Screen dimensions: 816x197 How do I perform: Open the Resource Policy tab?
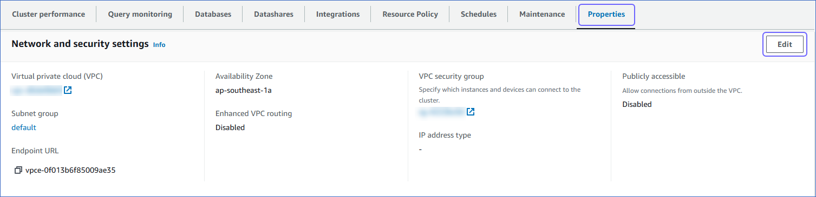click(x=410, y=15)
